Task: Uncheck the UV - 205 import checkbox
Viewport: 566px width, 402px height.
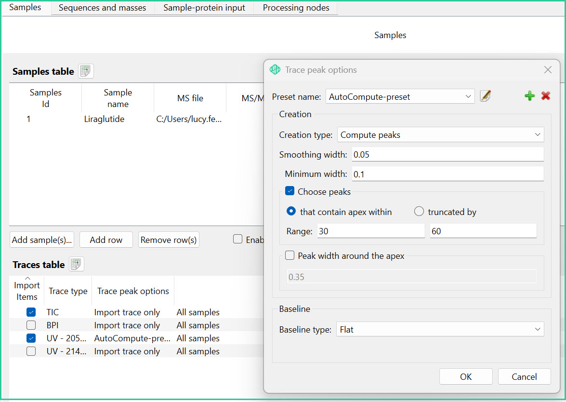Action: pos(31,338)
